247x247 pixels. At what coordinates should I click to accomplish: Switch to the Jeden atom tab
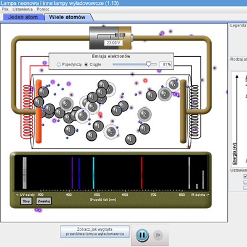(x=23, y=17)
